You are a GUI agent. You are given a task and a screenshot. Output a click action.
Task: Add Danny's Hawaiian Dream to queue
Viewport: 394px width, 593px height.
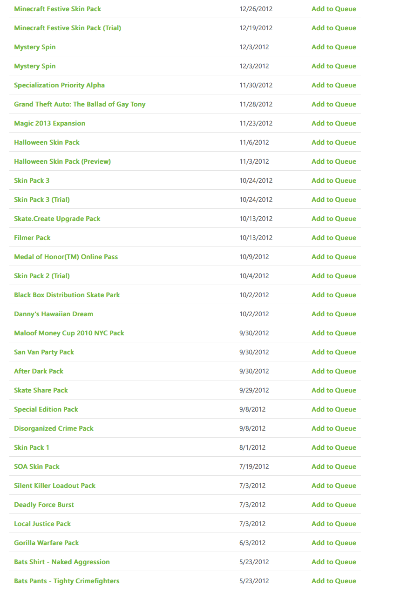(x=334, y=314)
